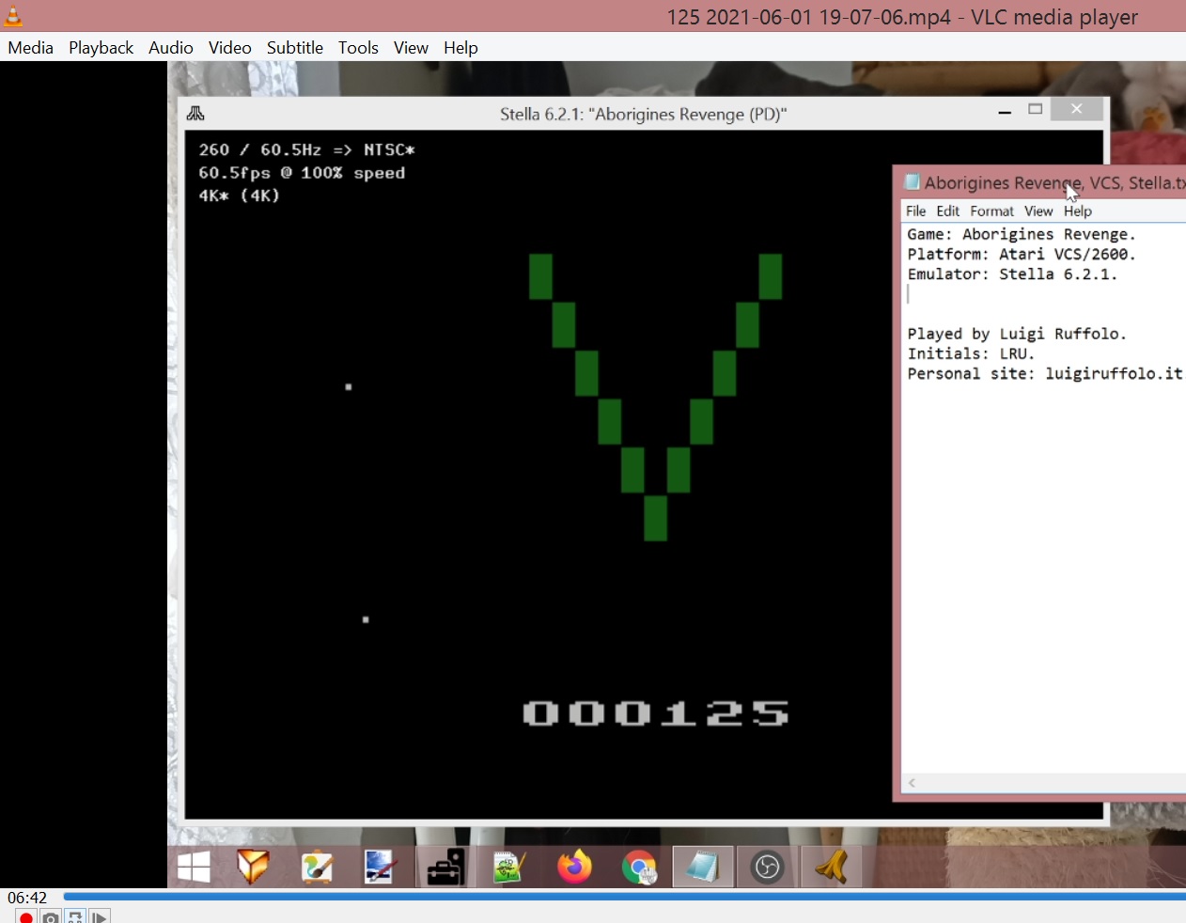Click the Chrome icon in the taskbar
The width and height of the screenshot is (1186, 923).
click(639, 867)
